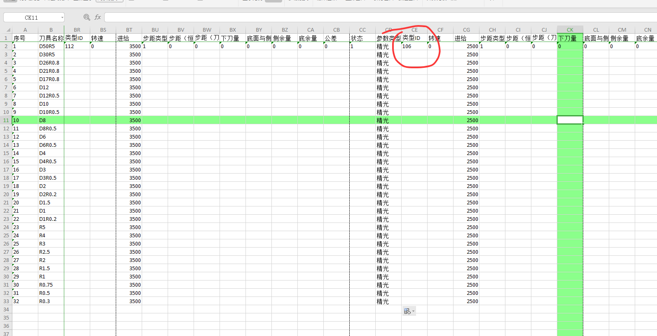
Task: Click the 2500 cell in row 2
Action: pyautogui.click(x=466, y=46)
